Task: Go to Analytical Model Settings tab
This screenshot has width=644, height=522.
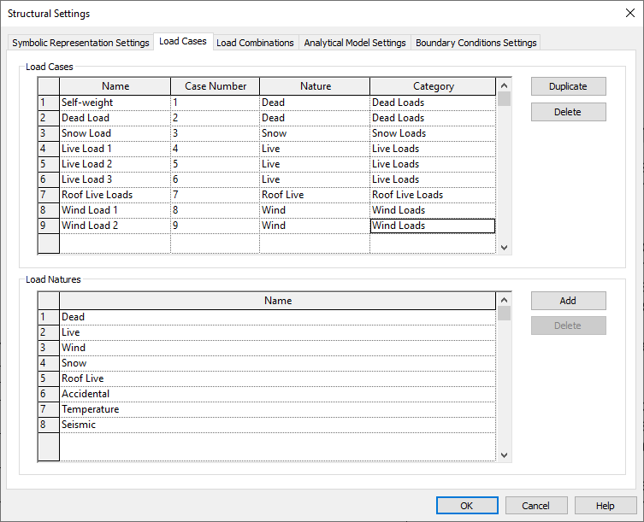Action: (x=355, y=43)
